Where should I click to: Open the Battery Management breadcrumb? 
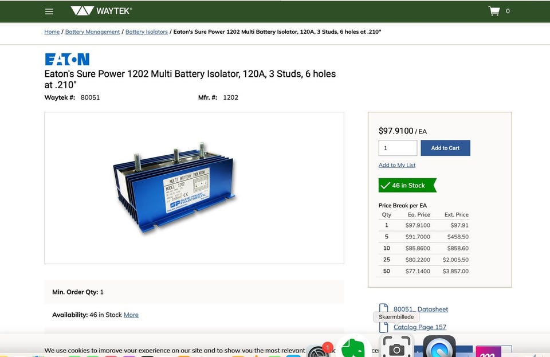click(92, 32)
